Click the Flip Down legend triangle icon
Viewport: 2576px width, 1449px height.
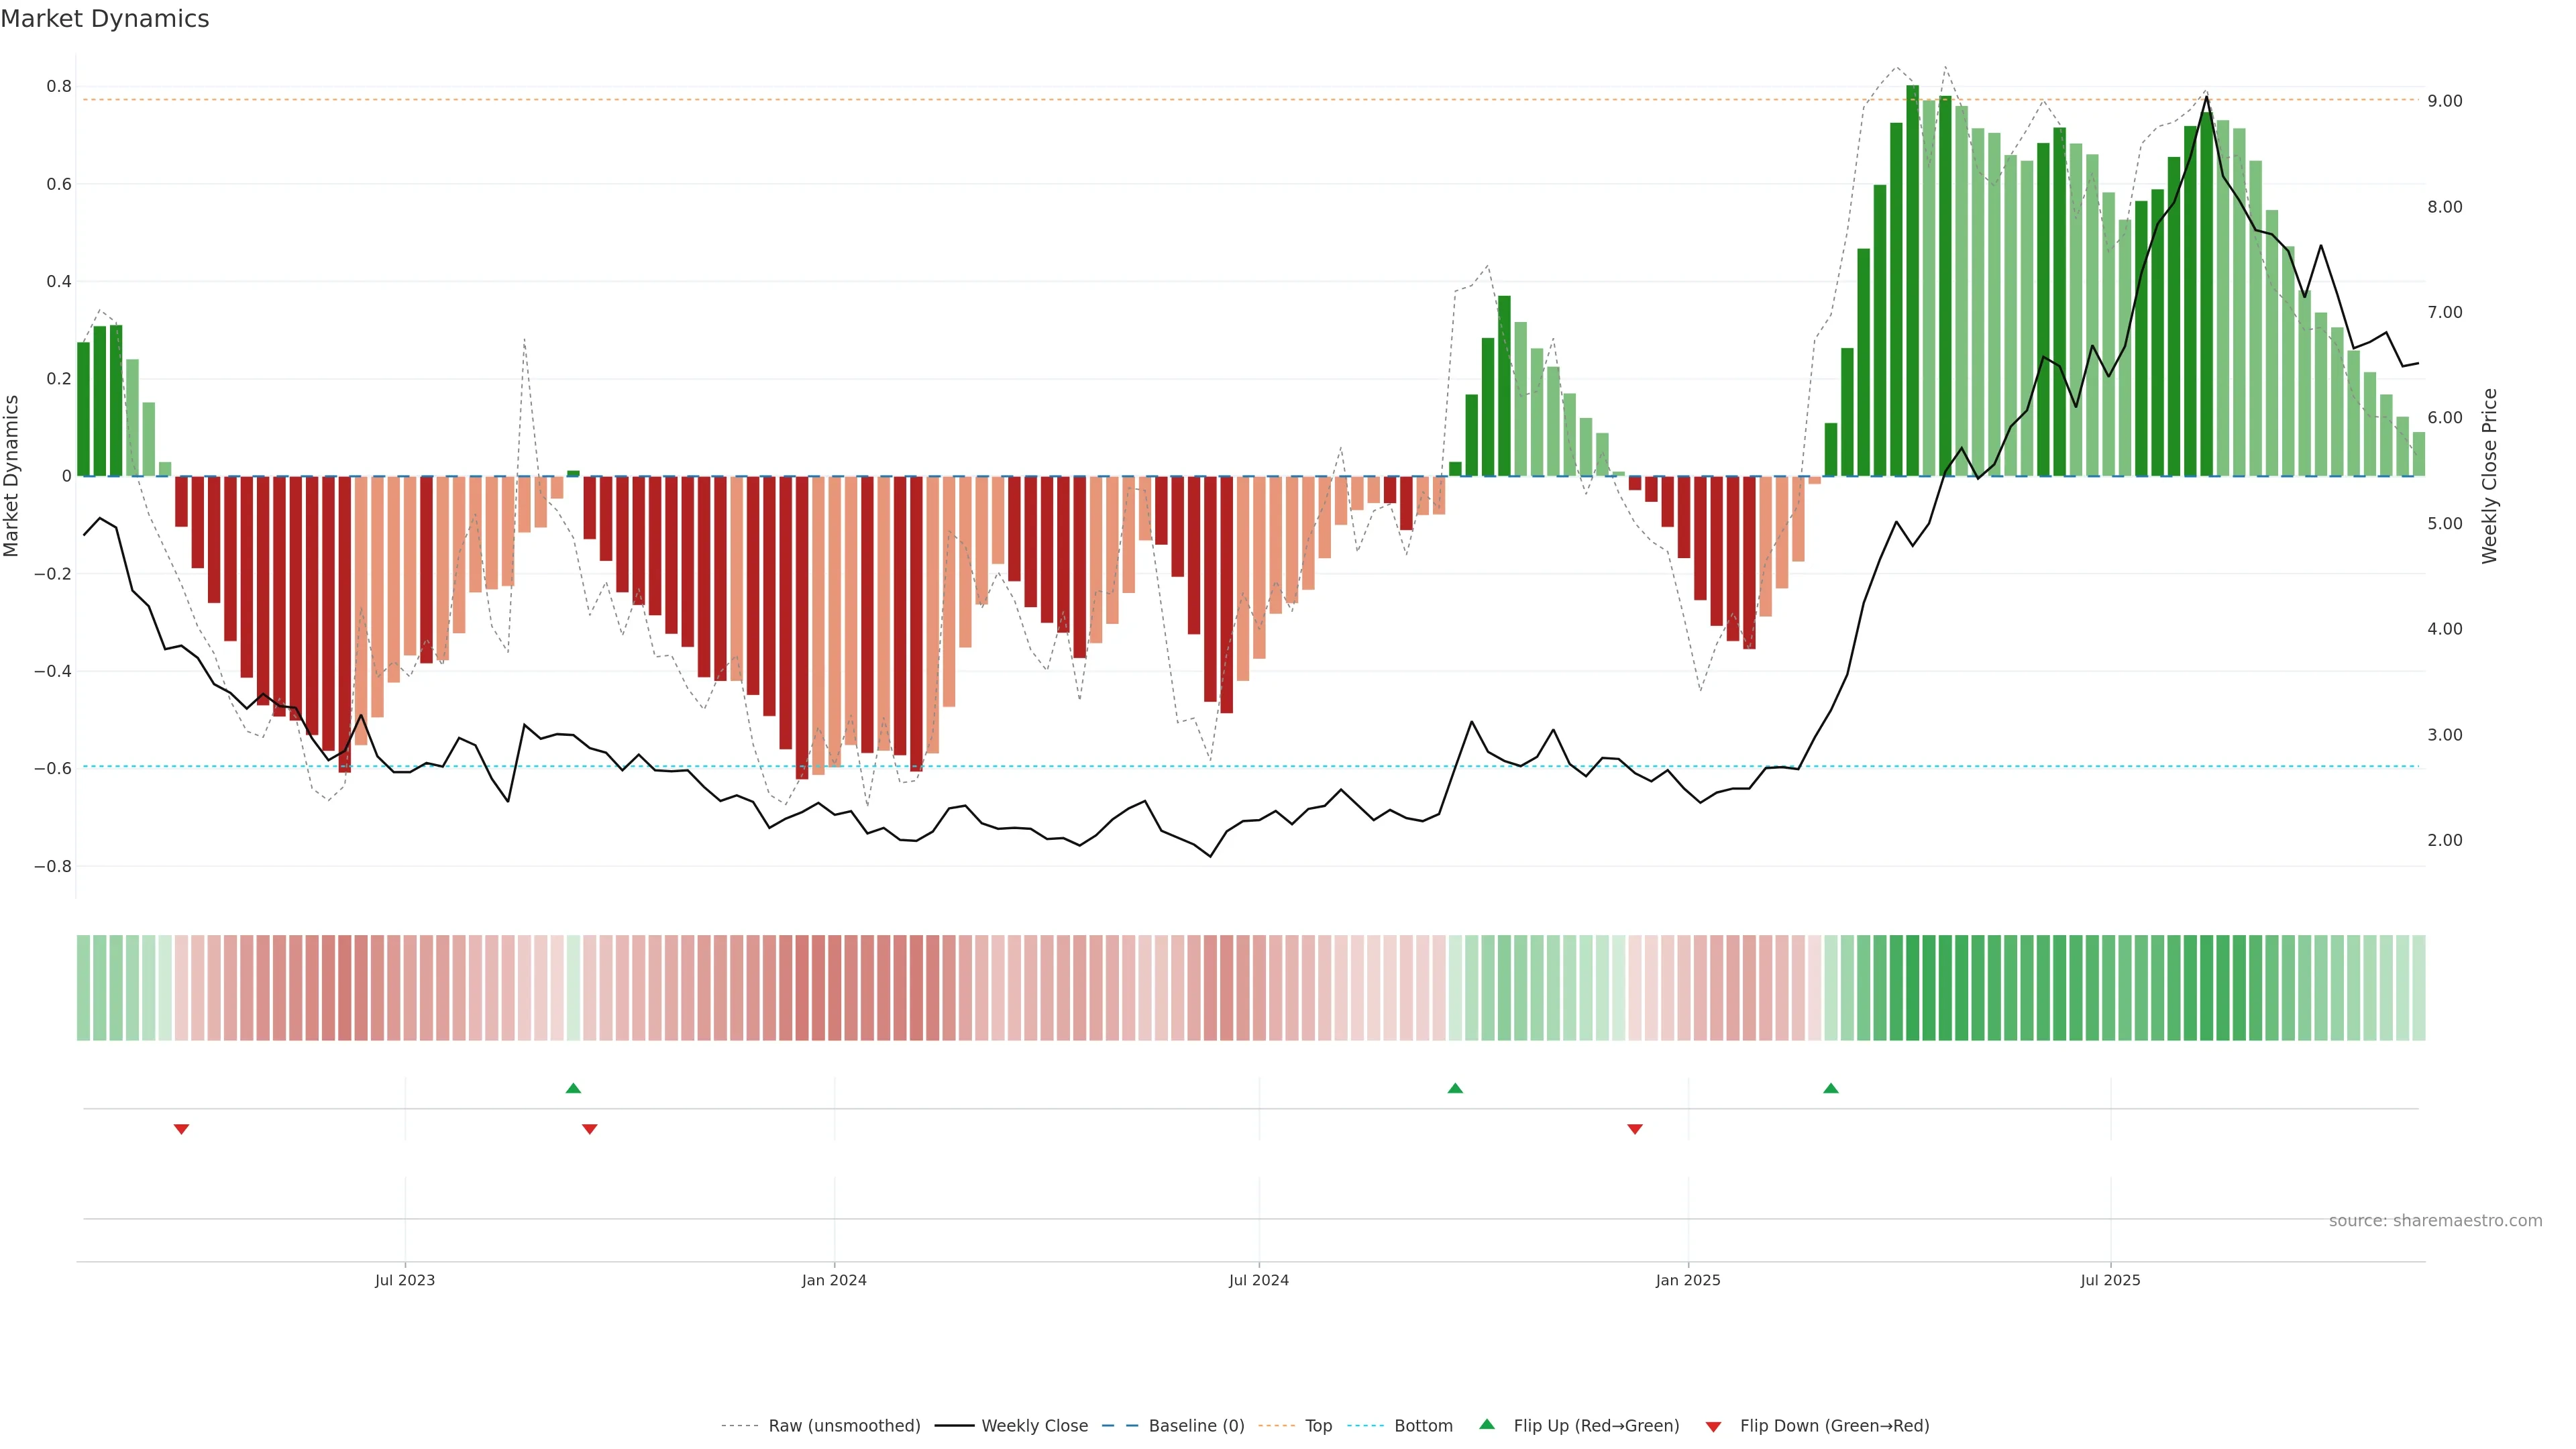pos(1713,1426)
